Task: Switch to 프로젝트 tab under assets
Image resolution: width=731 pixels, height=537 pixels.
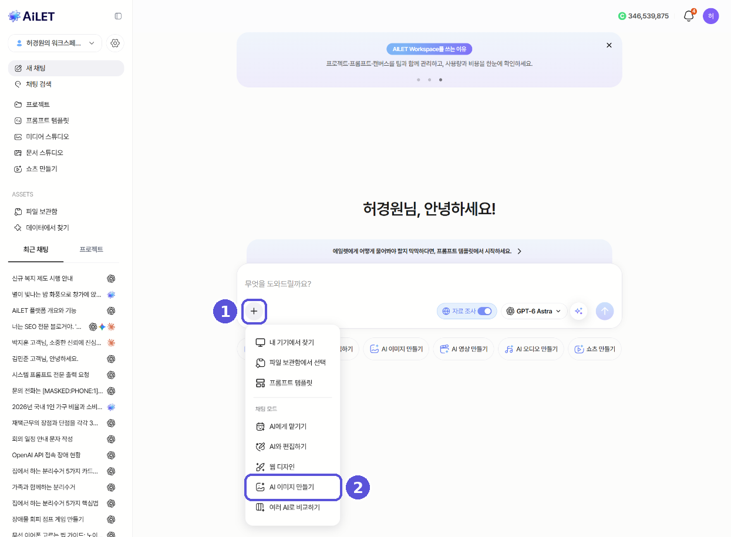Action: point(92,249)
